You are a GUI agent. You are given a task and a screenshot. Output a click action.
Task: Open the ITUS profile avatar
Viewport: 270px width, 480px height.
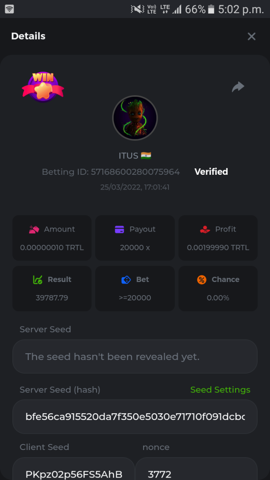pyautogui.click(x=135, y=118)
